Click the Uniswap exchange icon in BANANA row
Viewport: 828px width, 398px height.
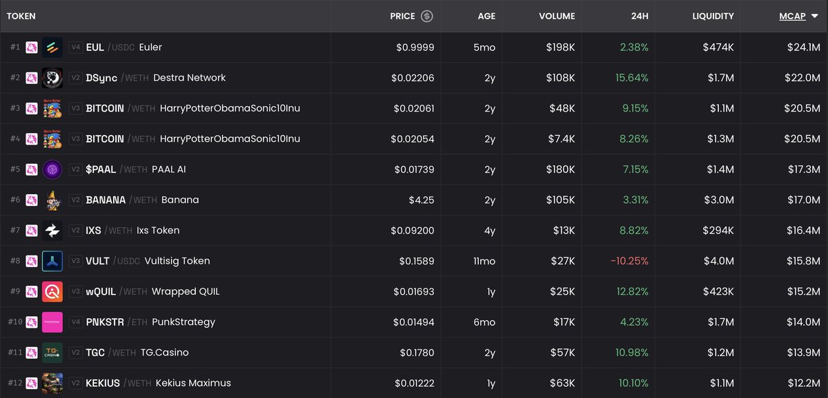tap(32, 200)
